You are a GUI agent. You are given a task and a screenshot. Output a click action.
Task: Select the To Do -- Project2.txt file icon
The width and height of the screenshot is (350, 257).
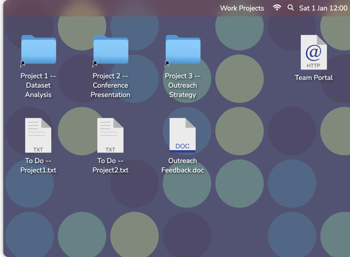click(x=110, y=136)
